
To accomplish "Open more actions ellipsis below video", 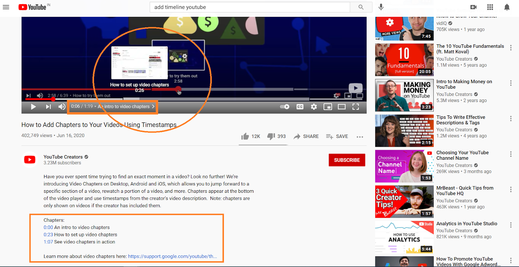I will [x=359, y=137].
